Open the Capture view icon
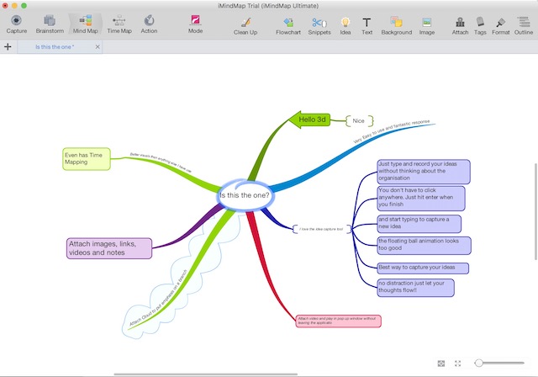 (x=16, y=21)
